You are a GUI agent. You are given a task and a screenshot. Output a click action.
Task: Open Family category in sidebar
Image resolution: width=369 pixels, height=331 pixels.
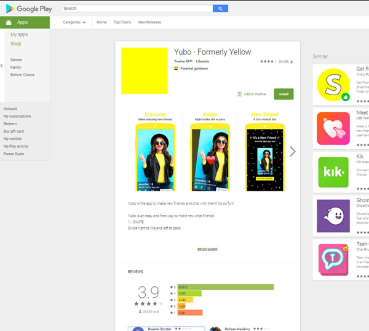(x=16, y=68)
